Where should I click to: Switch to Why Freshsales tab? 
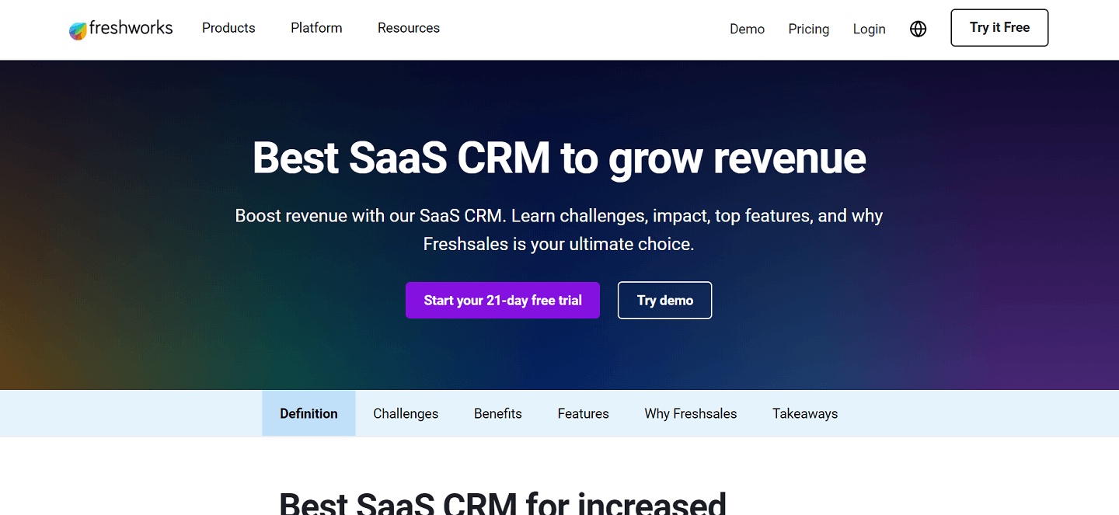coord(690,413)
